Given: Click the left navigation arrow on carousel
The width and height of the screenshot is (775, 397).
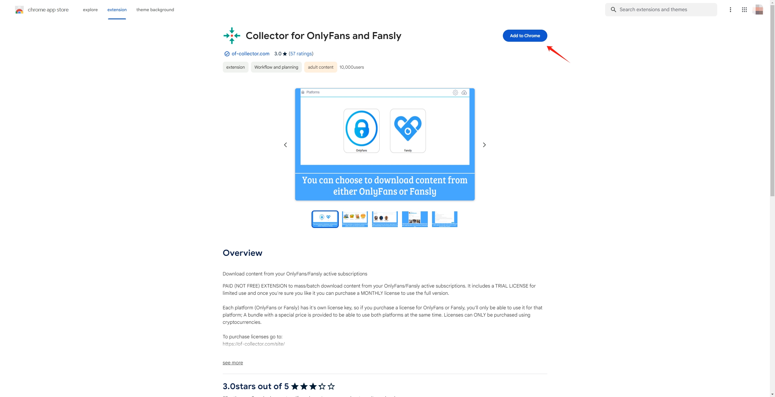Looking at the screenshot, I should (285, 145).
